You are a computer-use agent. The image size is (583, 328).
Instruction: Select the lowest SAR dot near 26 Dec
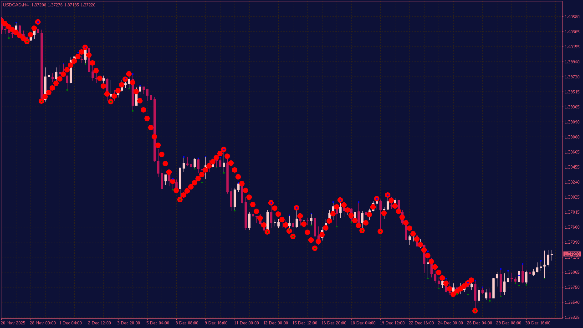475,310
